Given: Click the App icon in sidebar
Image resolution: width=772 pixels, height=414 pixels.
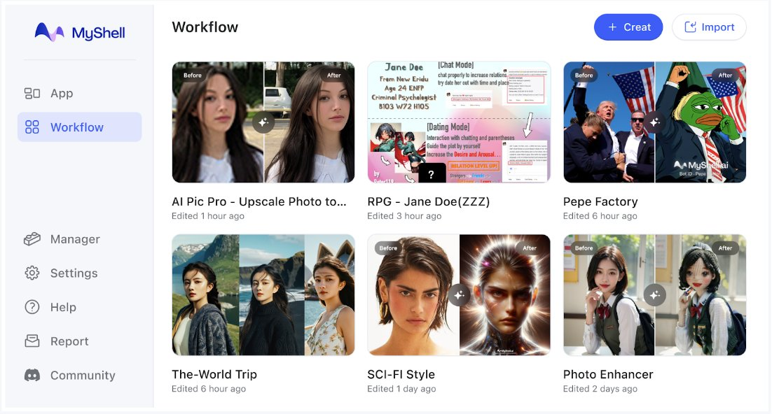Looking at the screenshot, I should 32,93.
